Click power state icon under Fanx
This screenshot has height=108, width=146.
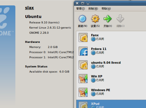[93, 39]
